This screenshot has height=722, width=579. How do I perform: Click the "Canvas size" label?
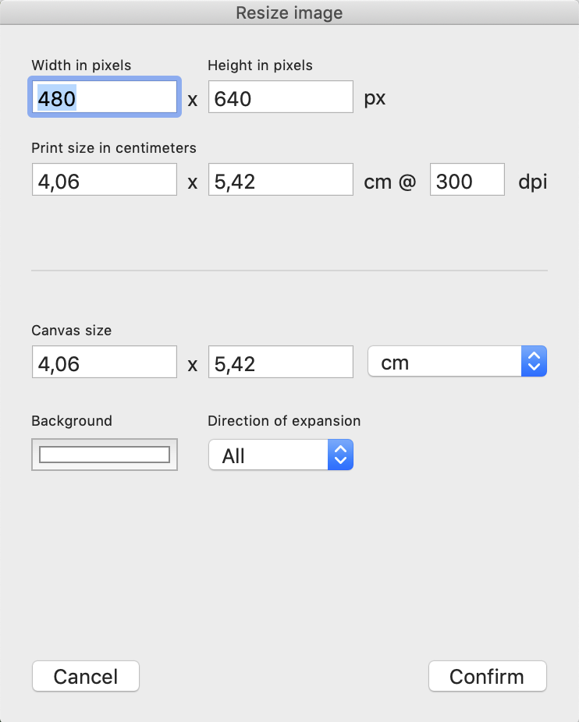click(x=71, y=331)
